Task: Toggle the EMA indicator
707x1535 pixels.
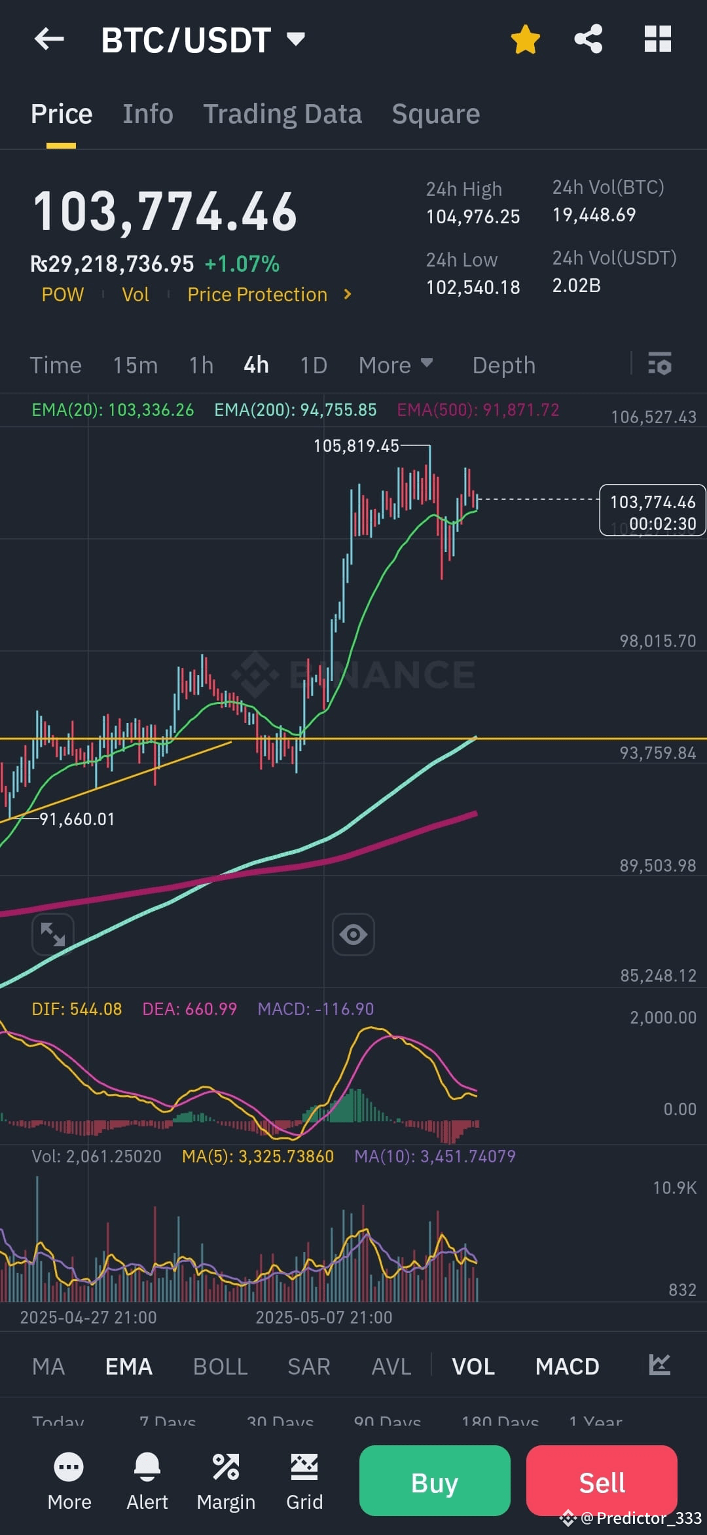Action: click(x=129, y=1367)
